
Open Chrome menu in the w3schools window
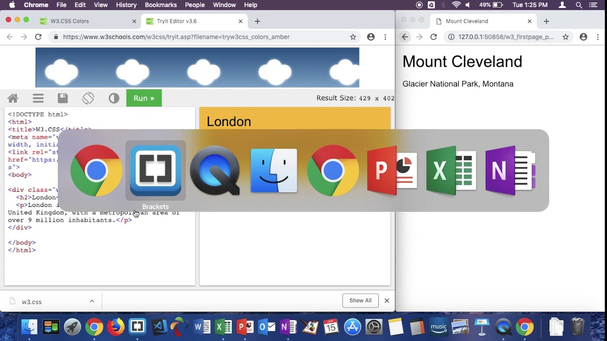[x=386, y=37]
